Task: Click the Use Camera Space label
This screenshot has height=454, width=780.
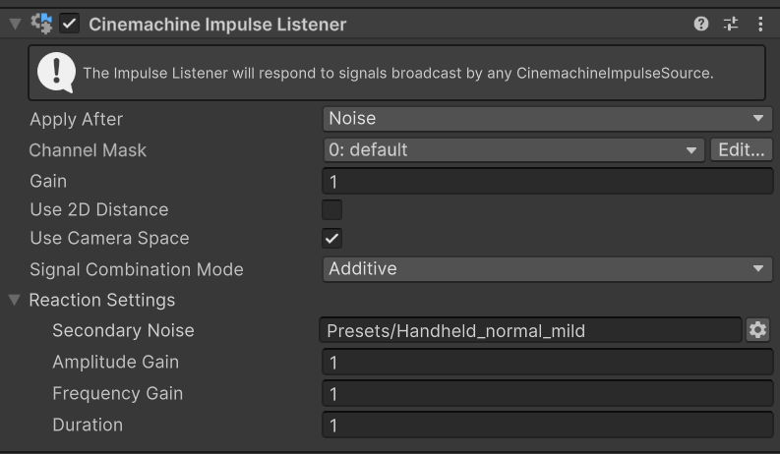Action: coord(109,239)
